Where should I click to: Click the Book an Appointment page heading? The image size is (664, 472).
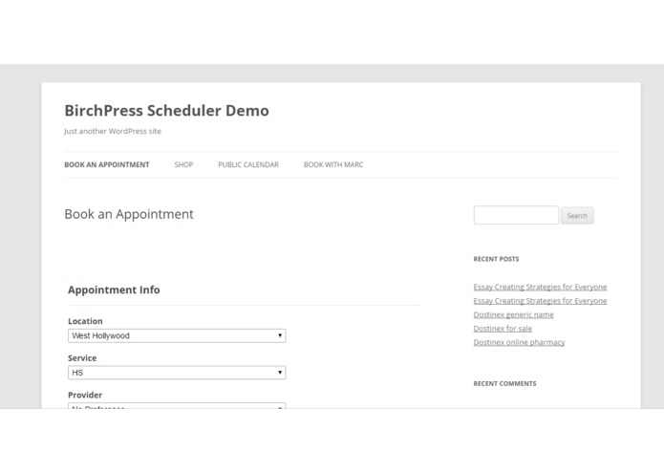click(129, 214)
